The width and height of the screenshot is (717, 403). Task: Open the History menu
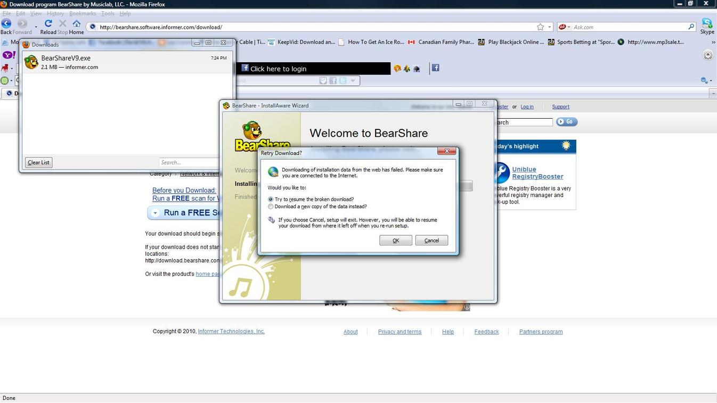pos(55,13)
